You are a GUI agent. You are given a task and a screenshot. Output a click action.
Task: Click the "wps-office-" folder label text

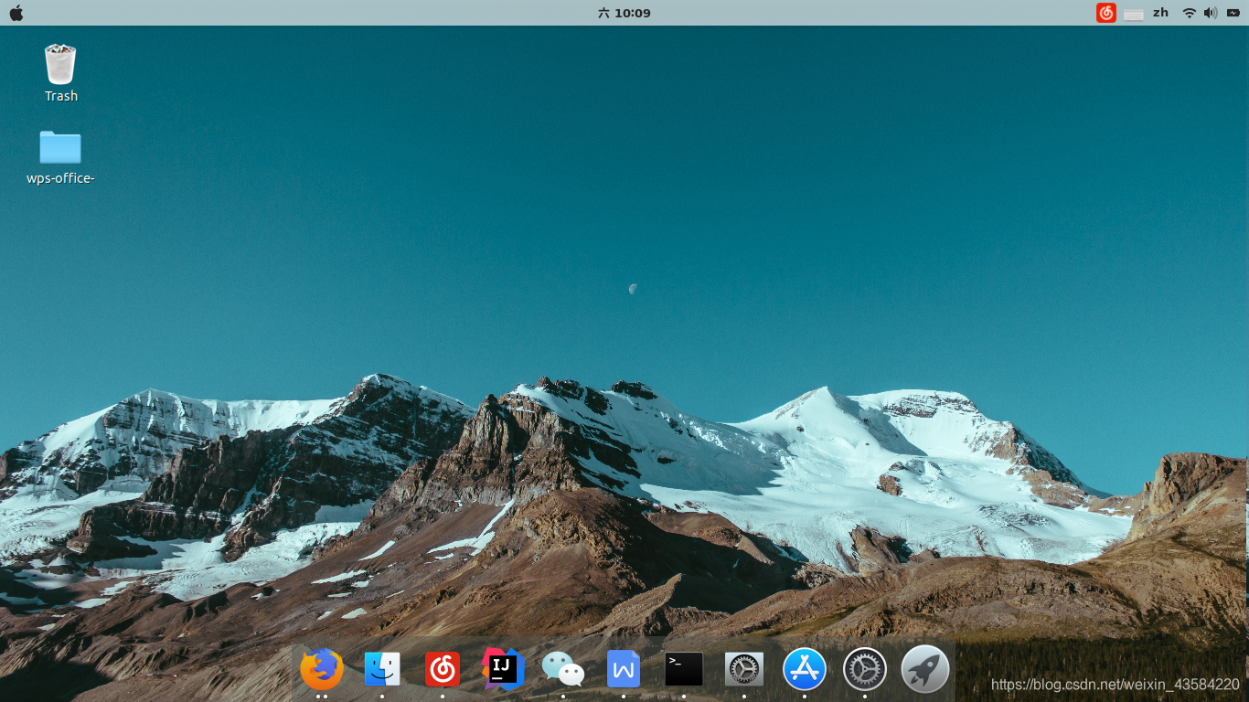pyautogui.click(x=61, y=178)
